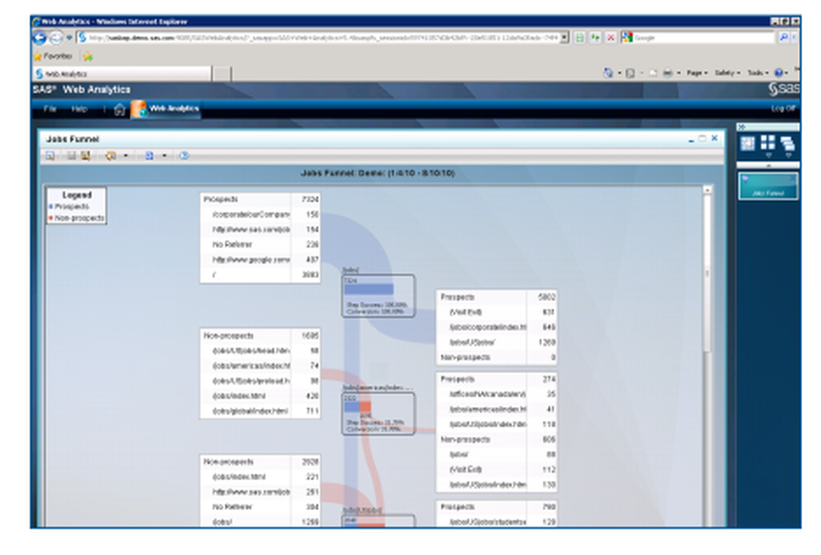Click the first Jobs Funnel toolbar icon
The height and width of the screenshot is (555, 821).
tap(50, 155)
